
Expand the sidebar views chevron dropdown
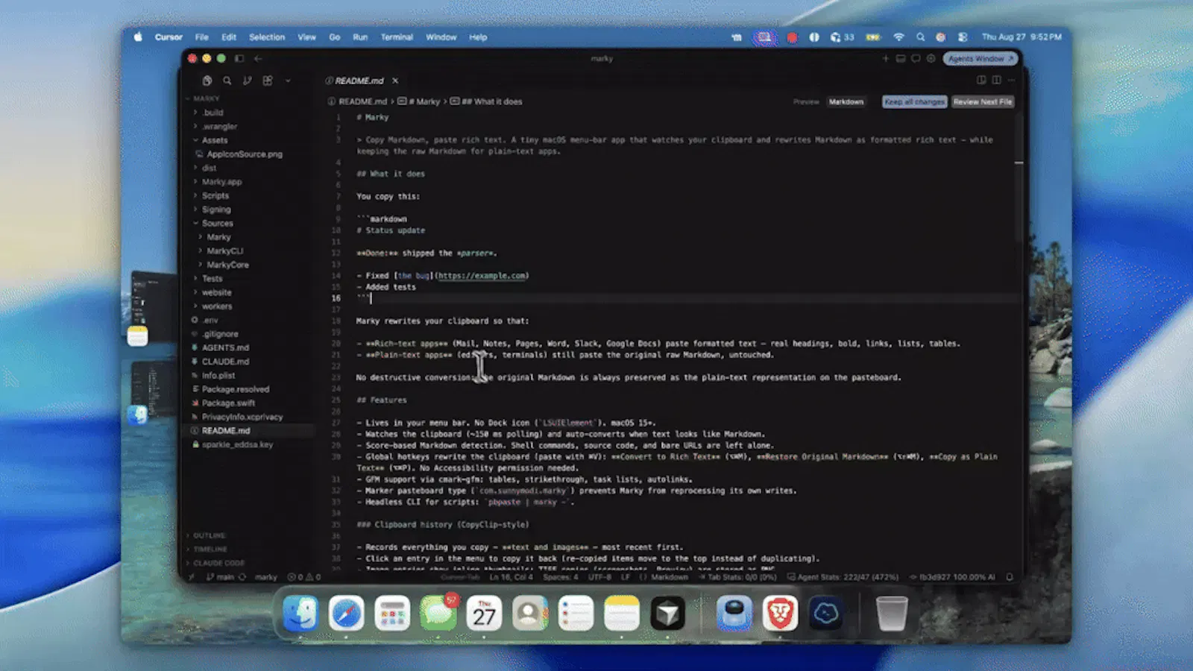pos(287,81)
